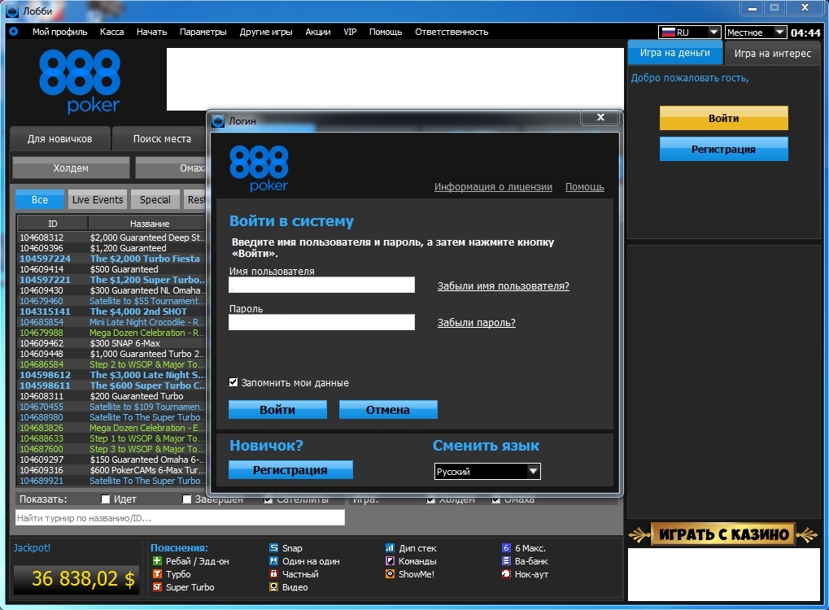Click 'Отмена' to cancel login
This screenshot has width=829, height=610.
click(x=388, y=410)
